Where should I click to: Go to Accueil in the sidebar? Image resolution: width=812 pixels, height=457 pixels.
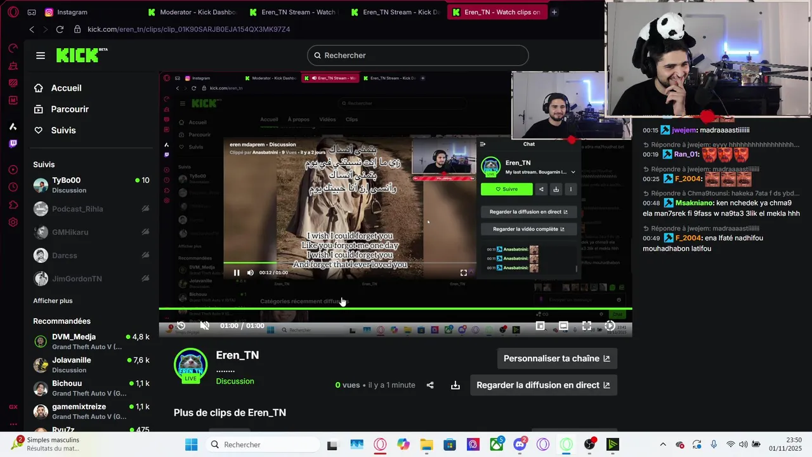66,88
